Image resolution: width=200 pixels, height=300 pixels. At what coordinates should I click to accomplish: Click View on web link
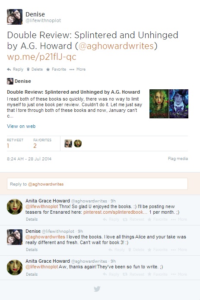(x=21, y=126)
